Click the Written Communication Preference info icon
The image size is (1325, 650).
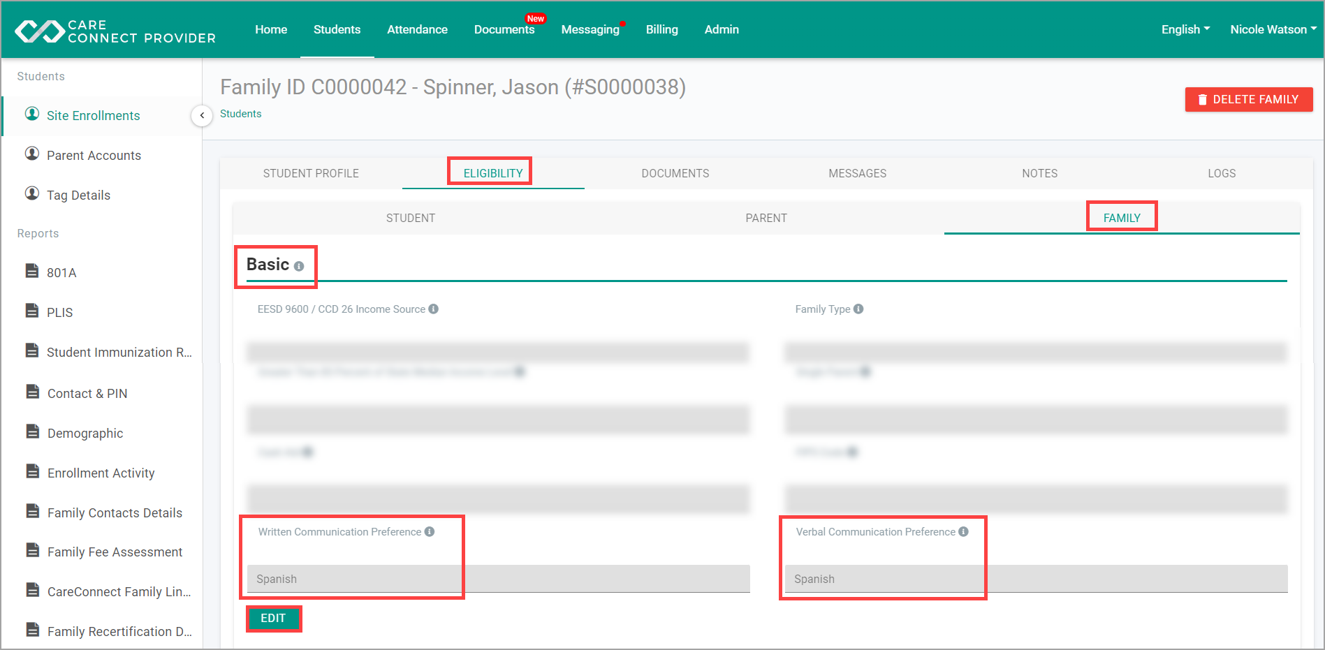(x=429, y=531)
